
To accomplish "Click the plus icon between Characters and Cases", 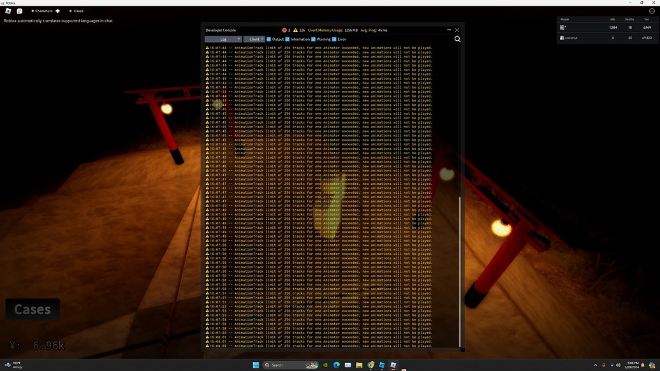I will point(57,11).
